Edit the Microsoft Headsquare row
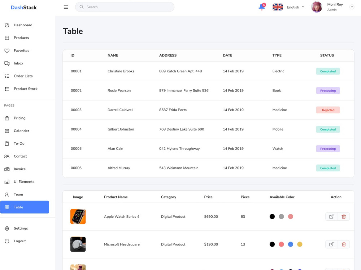The width and height of the screenshot is (361, 270). point(331,244)
